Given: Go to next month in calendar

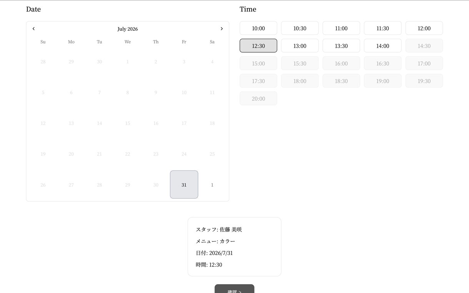Looking at the screenshot, I should click(x=221, y=29).
